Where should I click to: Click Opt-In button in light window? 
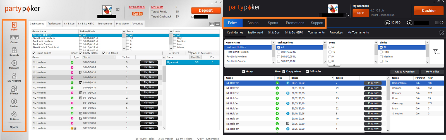137,14
